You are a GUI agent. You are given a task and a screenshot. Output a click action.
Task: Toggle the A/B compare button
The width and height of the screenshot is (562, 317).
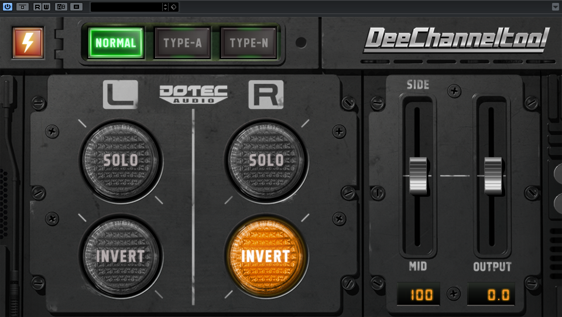pos(61,6)
